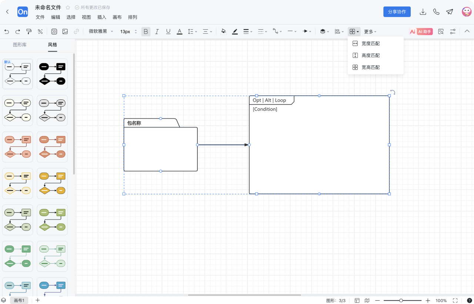Toggle underline text formatting

pyautogui.click(x=168, y=32)
